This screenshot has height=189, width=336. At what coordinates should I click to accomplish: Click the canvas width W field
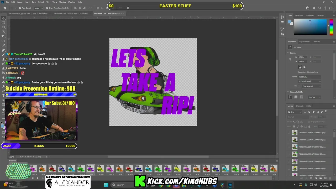302,57
